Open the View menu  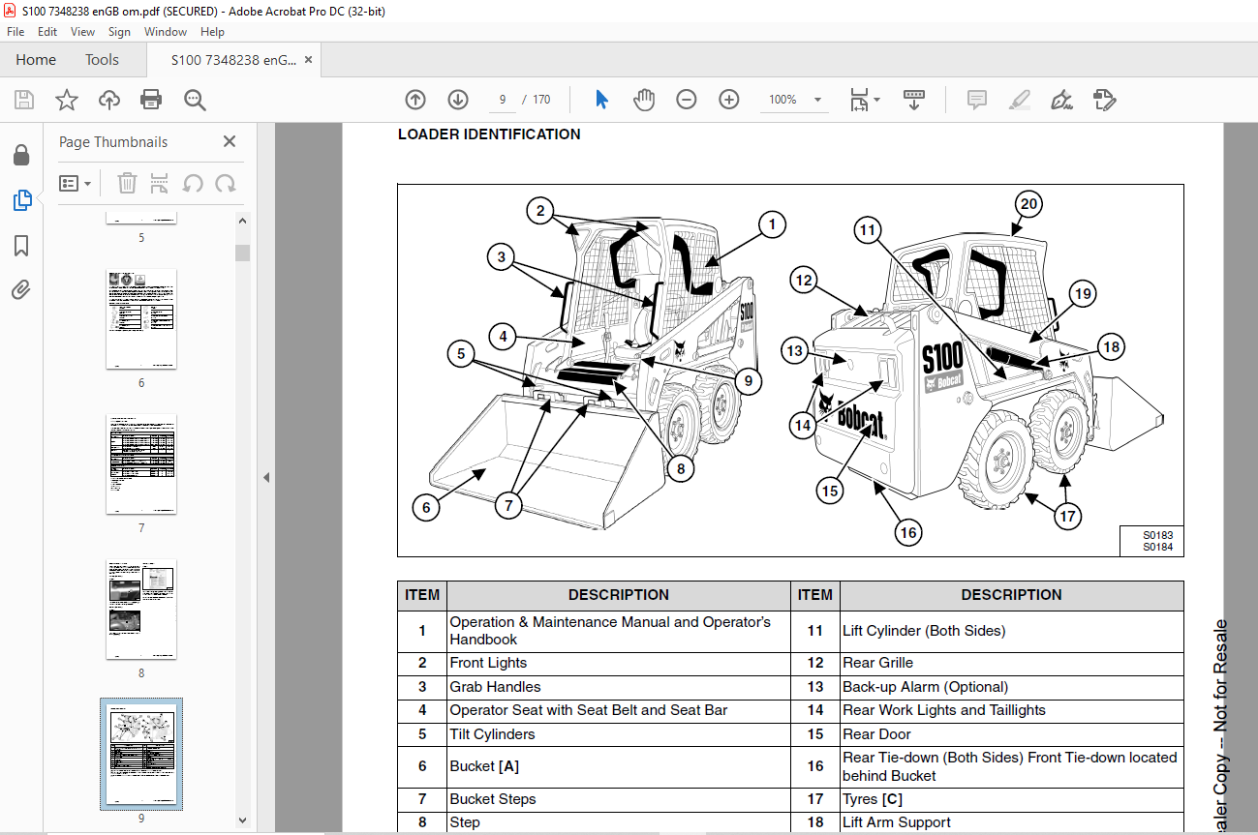[x=82, y=32]
